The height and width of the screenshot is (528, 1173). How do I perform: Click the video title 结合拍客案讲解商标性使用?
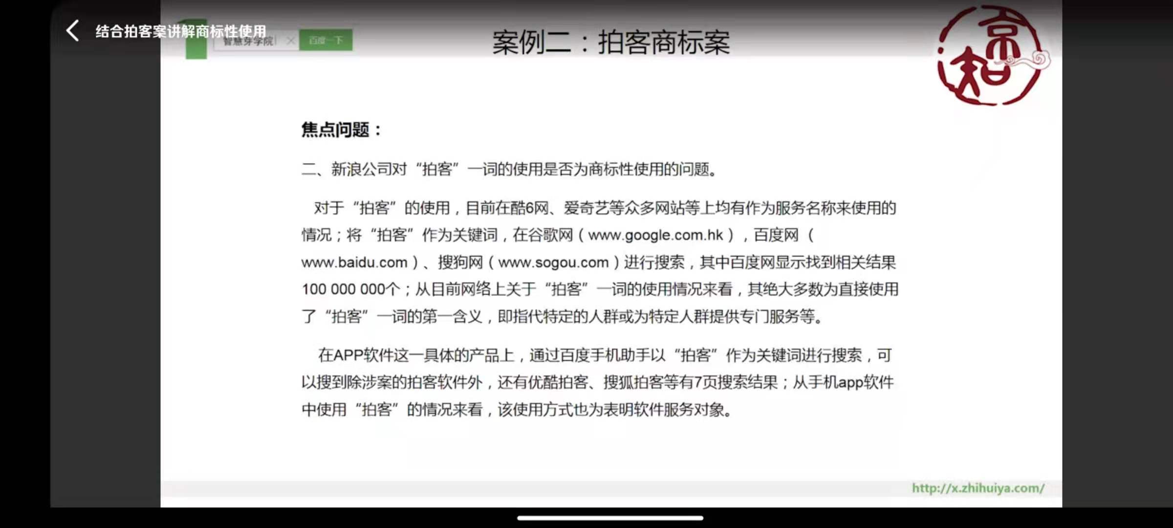tap(181, 31)
